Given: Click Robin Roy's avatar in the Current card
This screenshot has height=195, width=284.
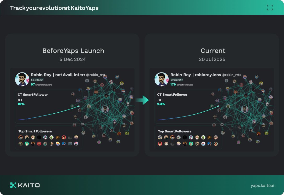Looking at the screenshot, I should (162, 79).
